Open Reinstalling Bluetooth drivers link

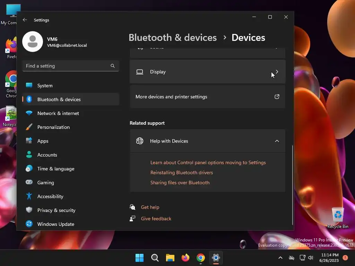(182, 172)
